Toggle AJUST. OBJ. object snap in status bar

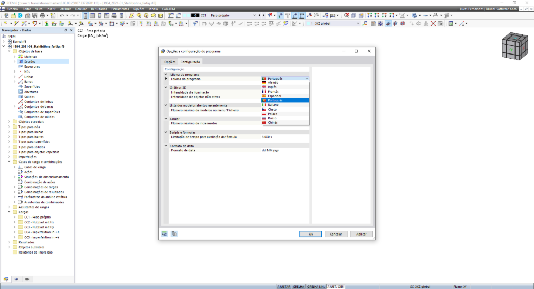point(336,286)
